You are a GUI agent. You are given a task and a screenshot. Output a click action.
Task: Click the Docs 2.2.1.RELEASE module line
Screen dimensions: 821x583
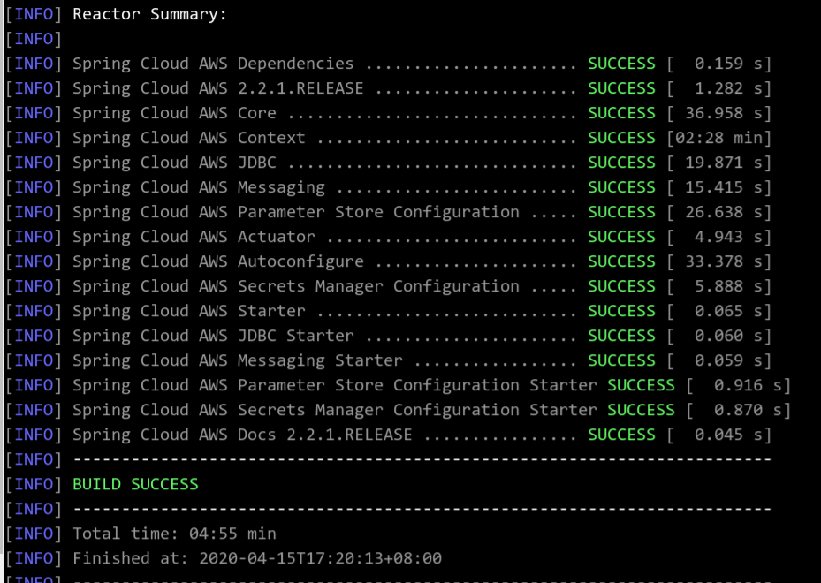(389, 435)
